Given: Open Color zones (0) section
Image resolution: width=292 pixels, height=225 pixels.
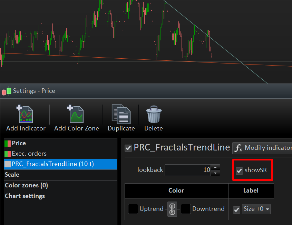Looking at the screenshot, I should (x=26, y=185).
